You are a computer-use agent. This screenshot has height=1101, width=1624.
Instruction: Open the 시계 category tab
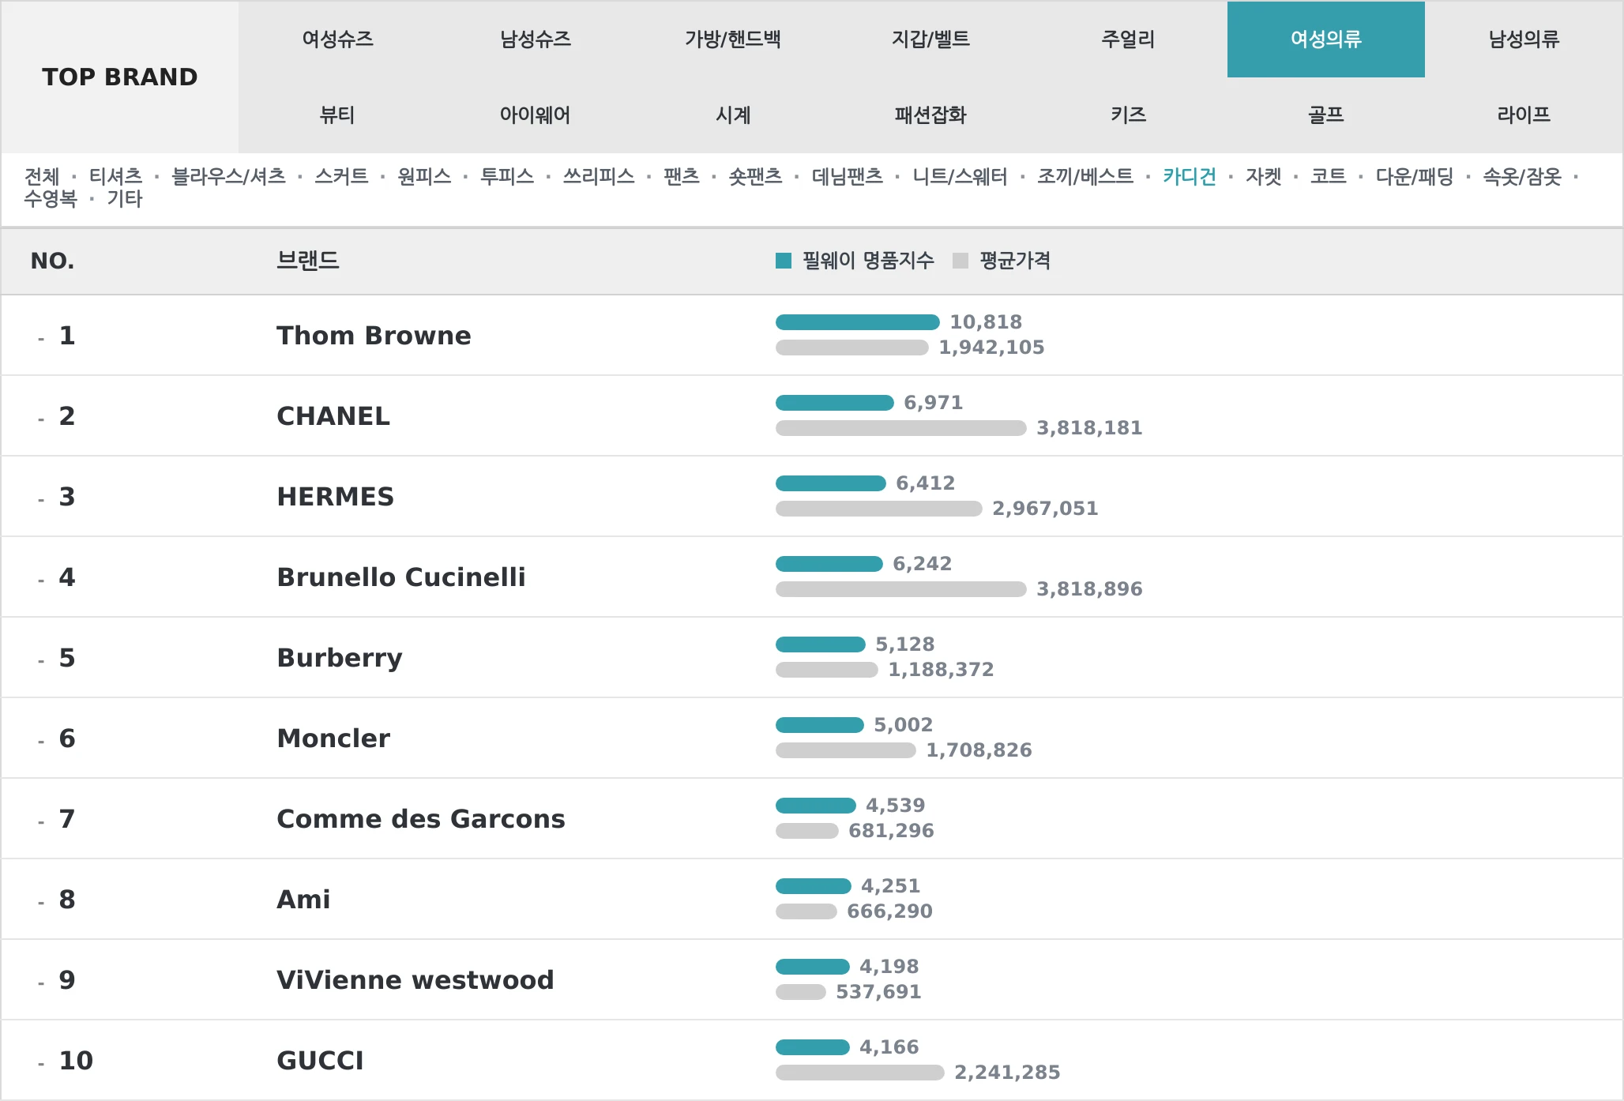point(733,115)
